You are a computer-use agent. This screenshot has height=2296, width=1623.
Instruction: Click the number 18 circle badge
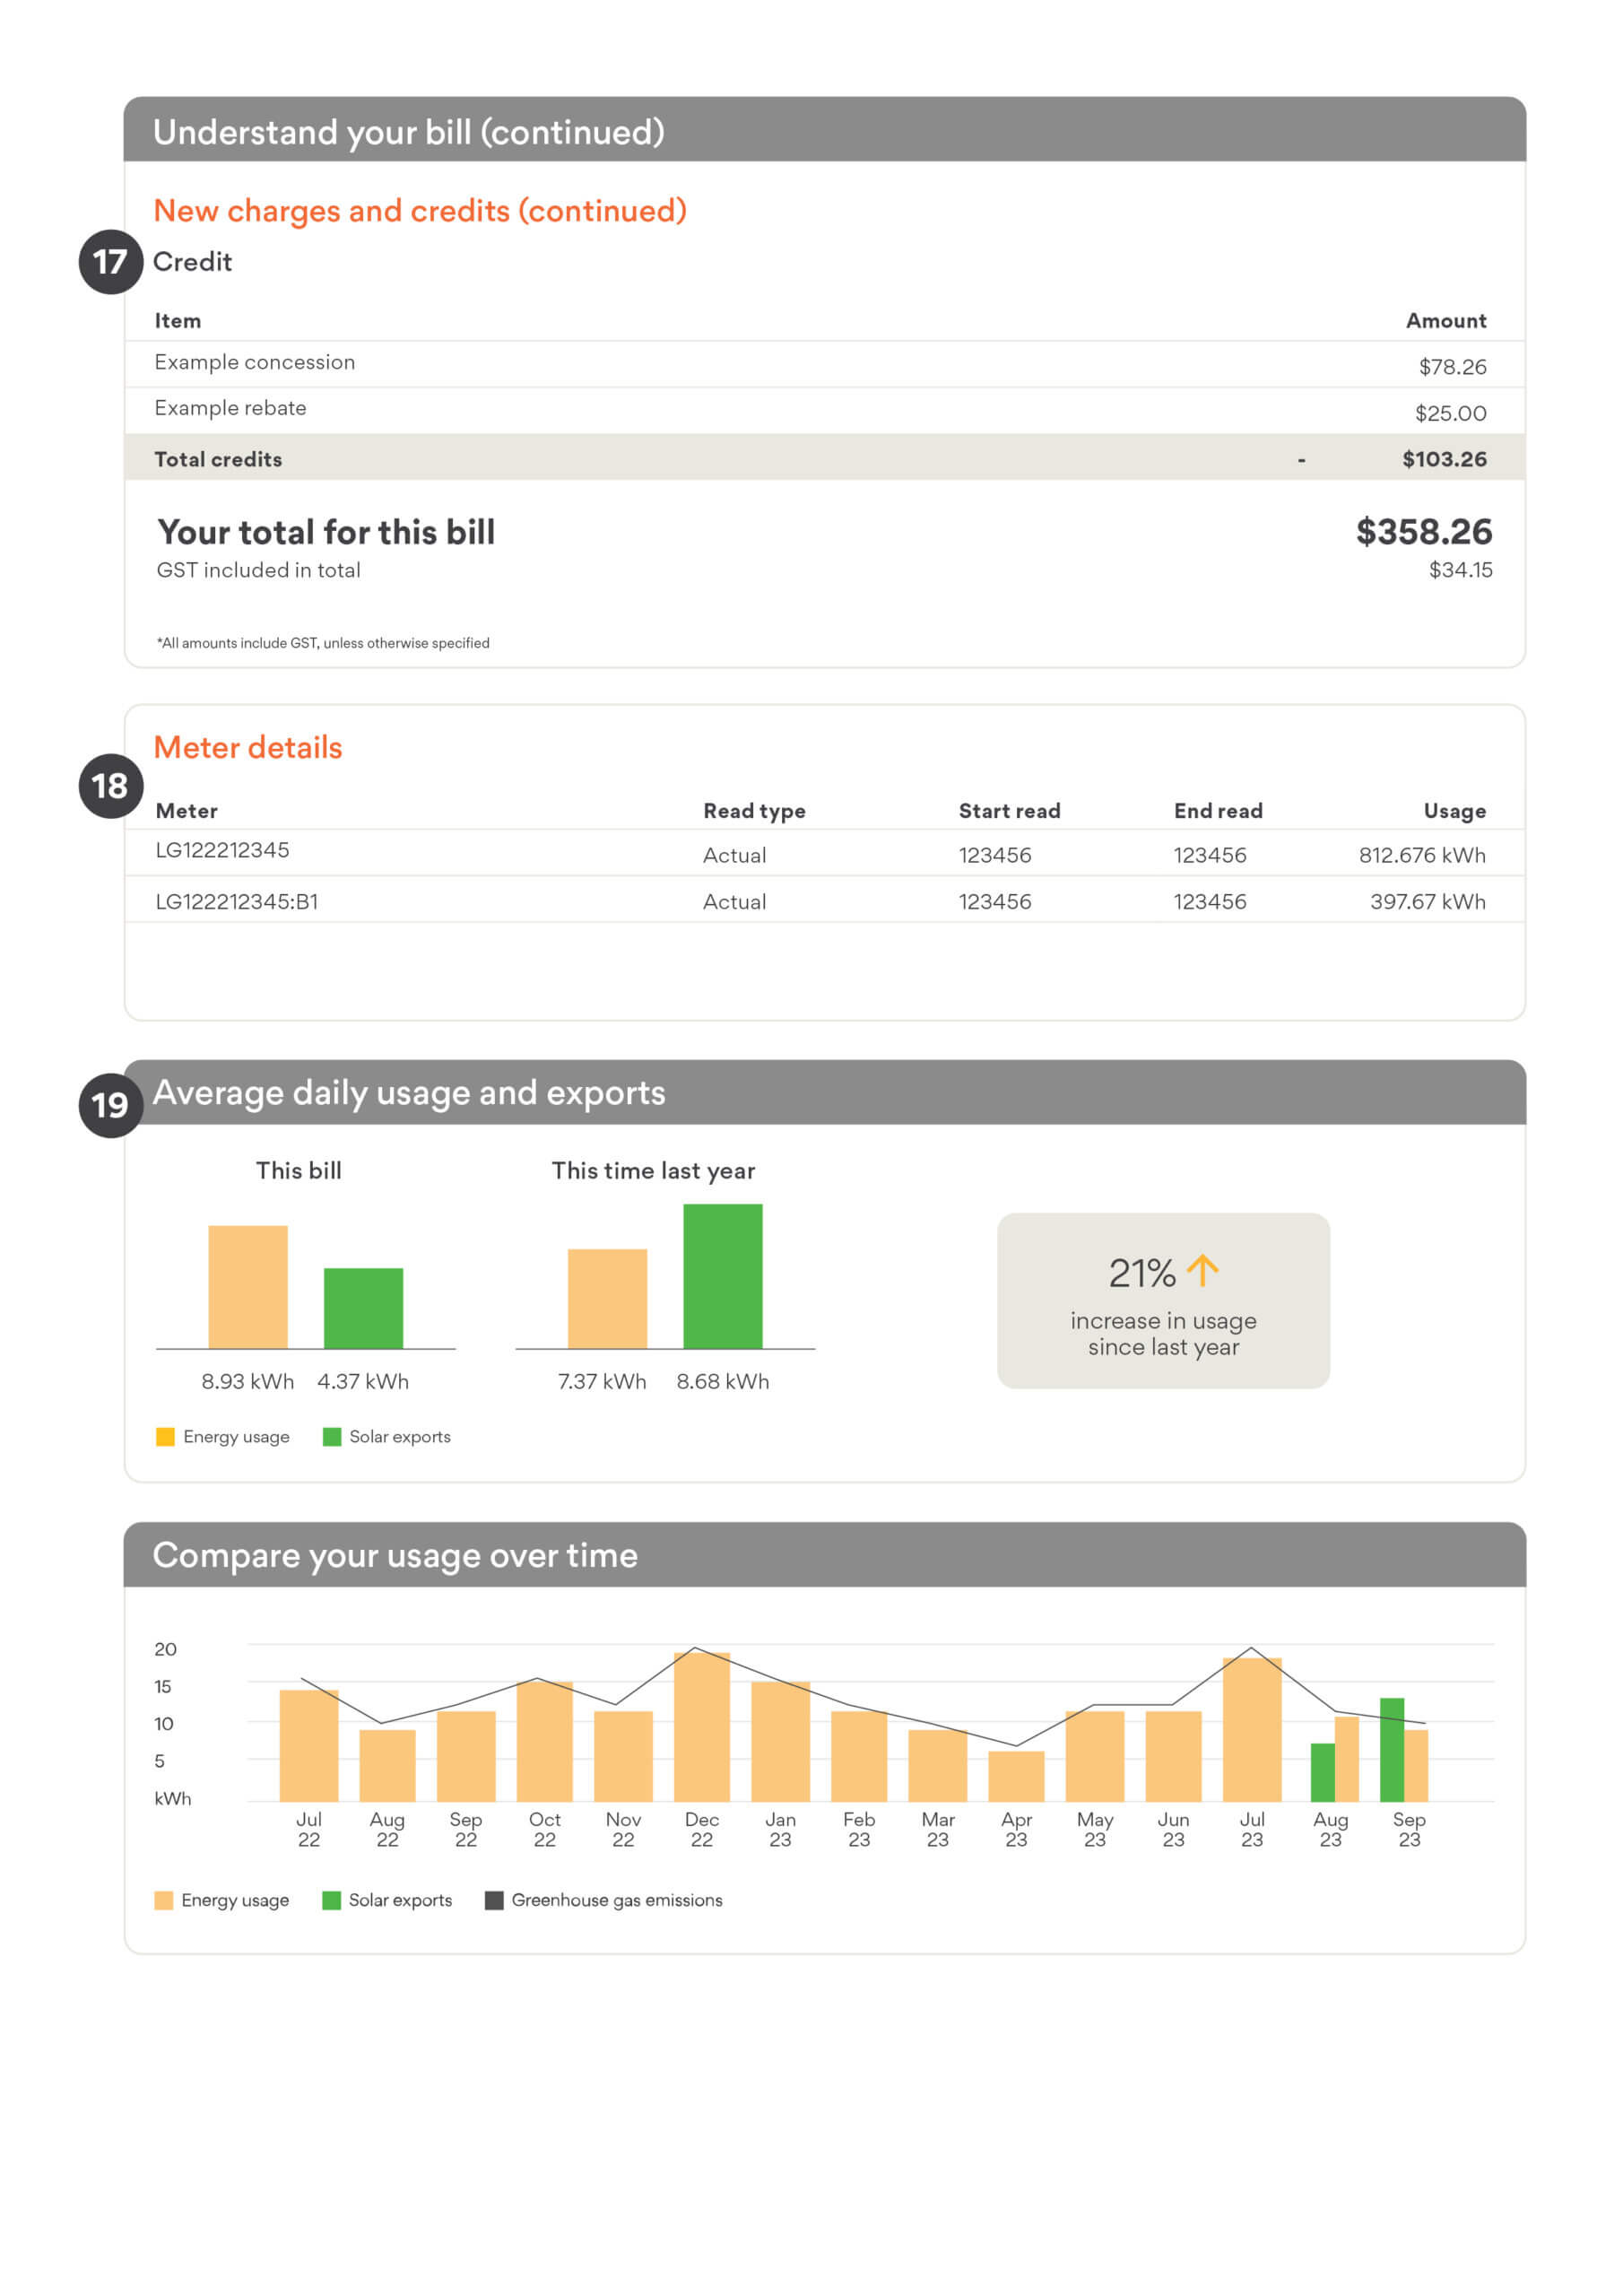[x=110, y=786]
